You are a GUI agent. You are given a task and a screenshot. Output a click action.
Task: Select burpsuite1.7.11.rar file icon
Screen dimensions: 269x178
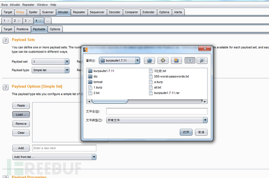[x=151, y=93]
